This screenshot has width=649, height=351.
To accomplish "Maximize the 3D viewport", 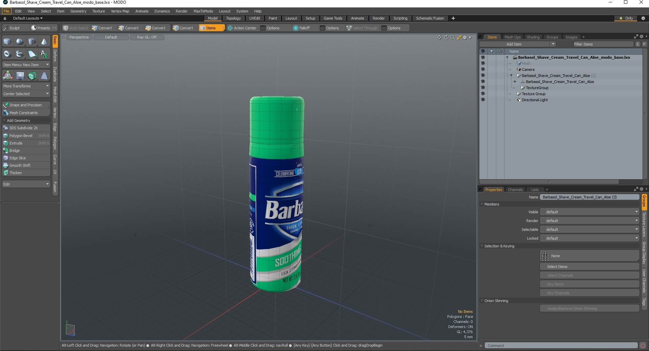I will (459, 37).
